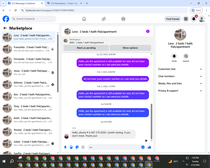The image size is (210, 168).
Task: Open the Friends icon in top navigation
Action: point(104,19)
